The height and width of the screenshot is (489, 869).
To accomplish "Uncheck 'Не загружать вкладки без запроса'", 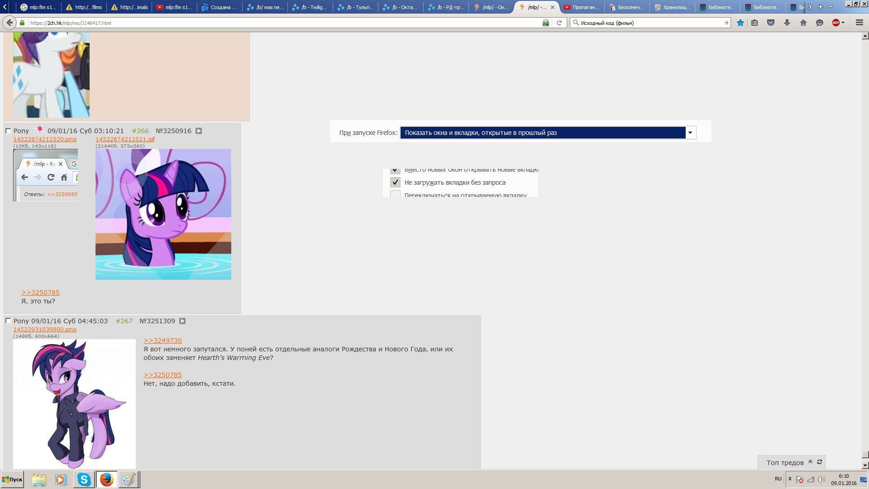I will click(x=395, y=182).
